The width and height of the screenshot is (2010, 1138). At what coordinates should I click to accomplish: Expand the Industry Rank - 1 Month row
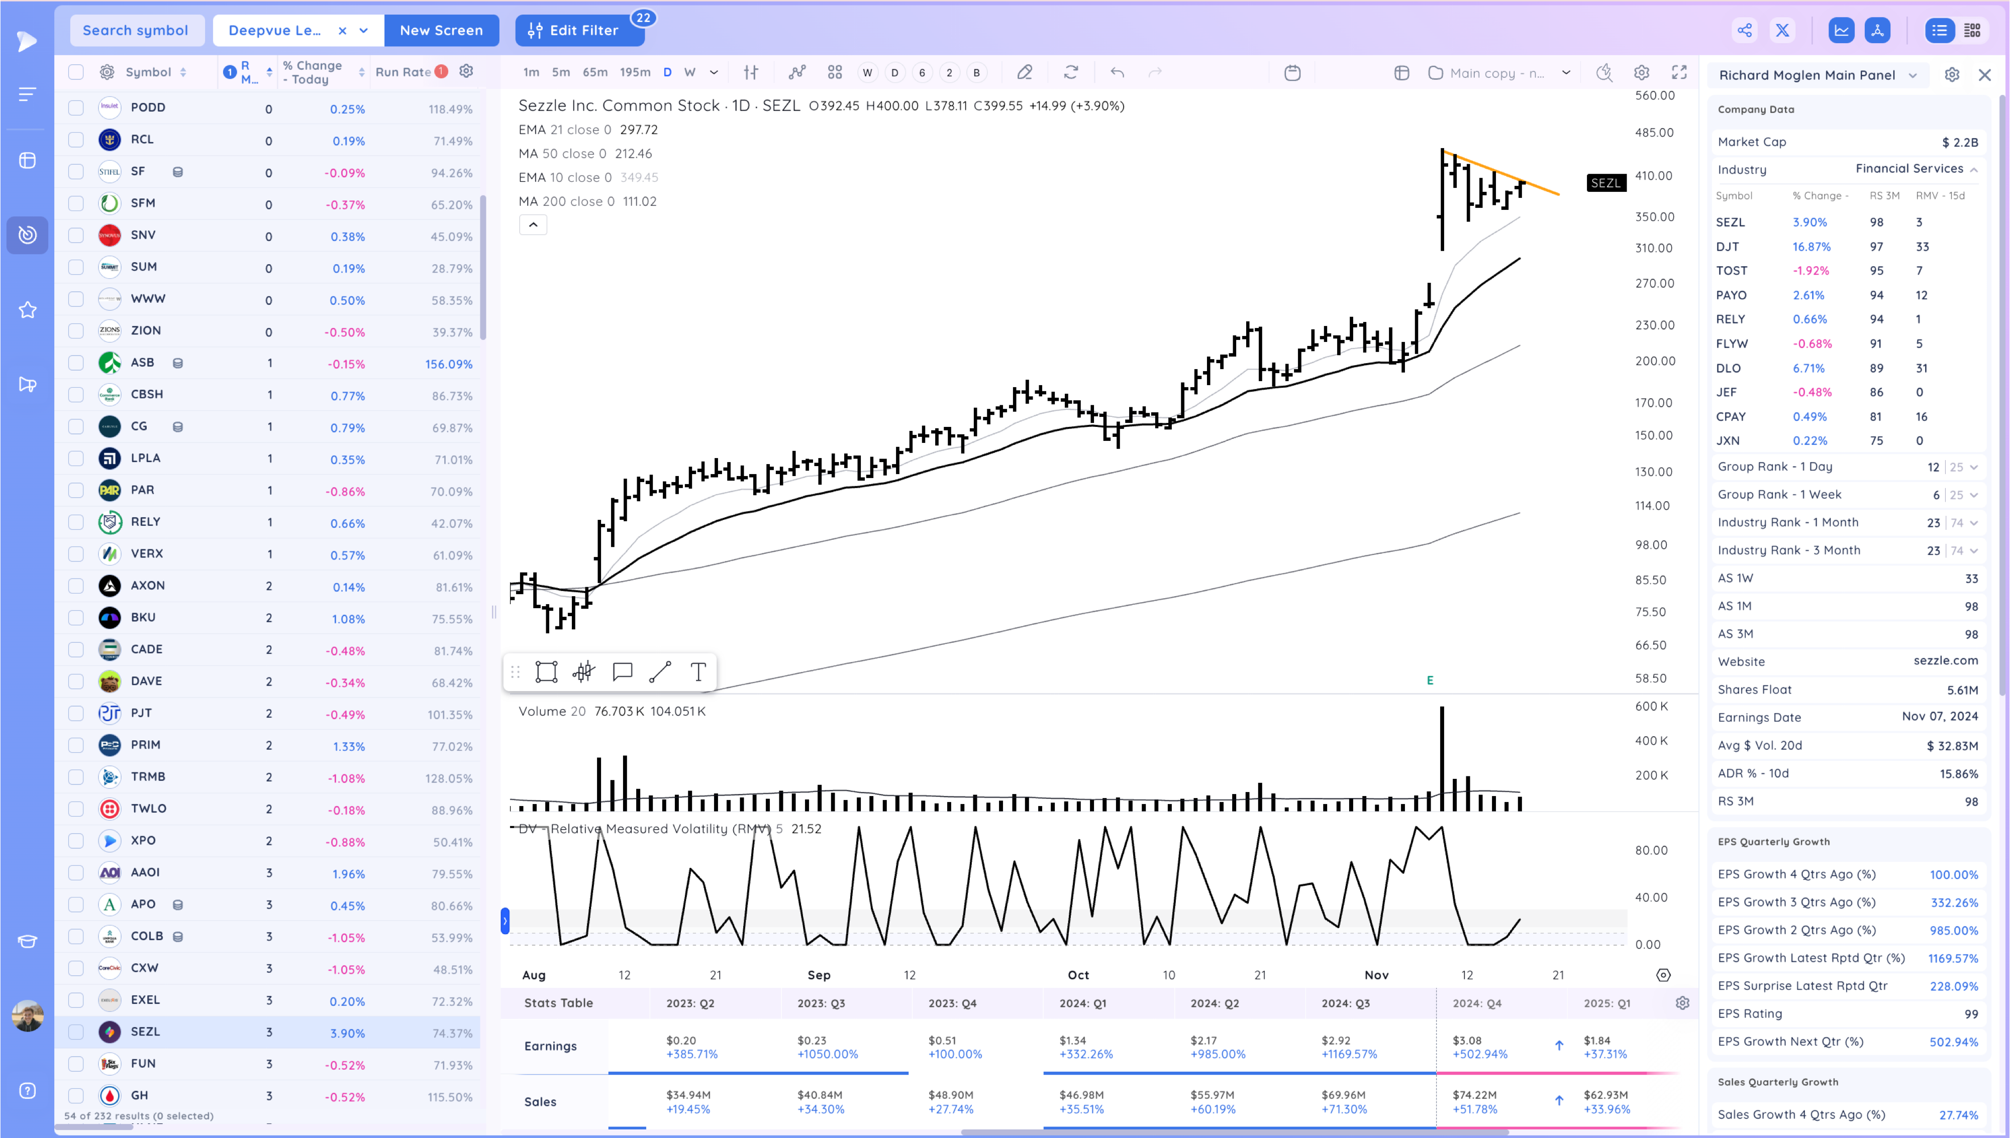(x=1974, y=523)
